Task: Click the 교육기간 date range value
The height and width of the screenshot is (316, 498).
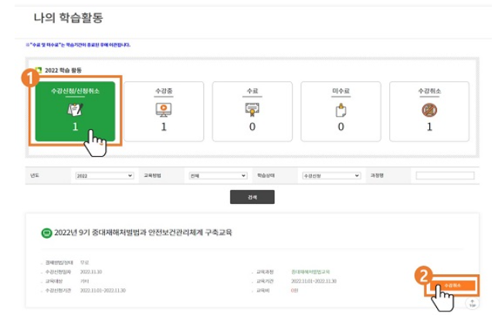Action: pos(313,281)
